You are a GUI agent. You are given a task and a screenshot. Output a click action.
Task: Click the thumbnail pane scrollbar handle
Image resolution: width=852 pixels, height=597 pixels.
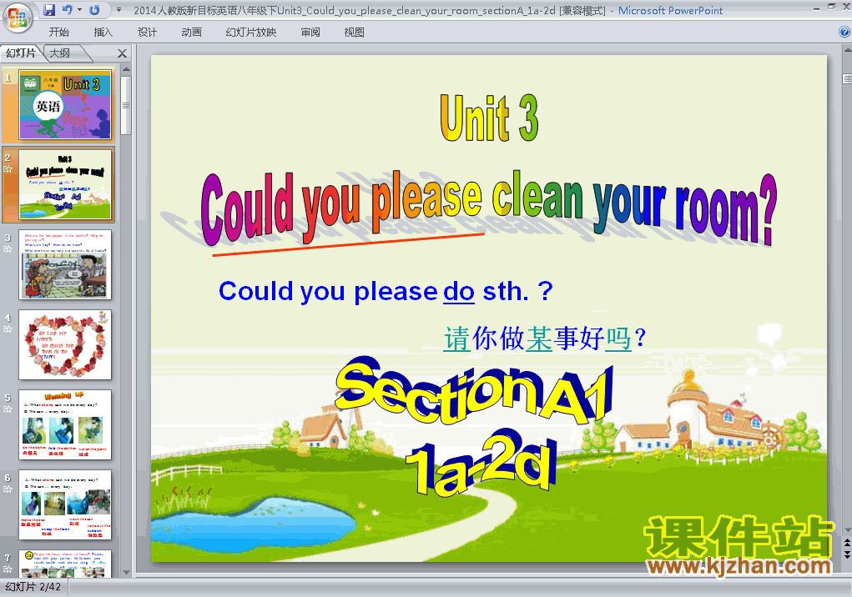point(126,105)
